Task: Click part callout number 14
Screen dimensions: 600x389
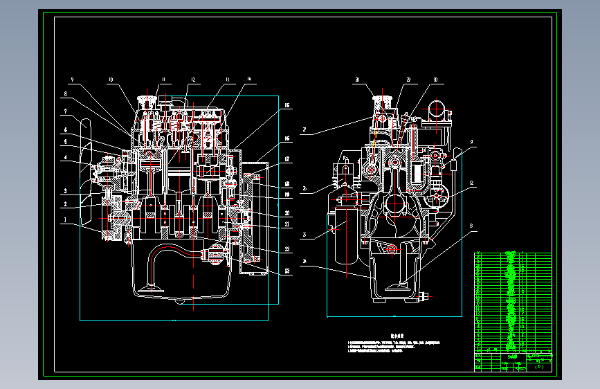Action: pyautogui.click(x=249, y=79)
